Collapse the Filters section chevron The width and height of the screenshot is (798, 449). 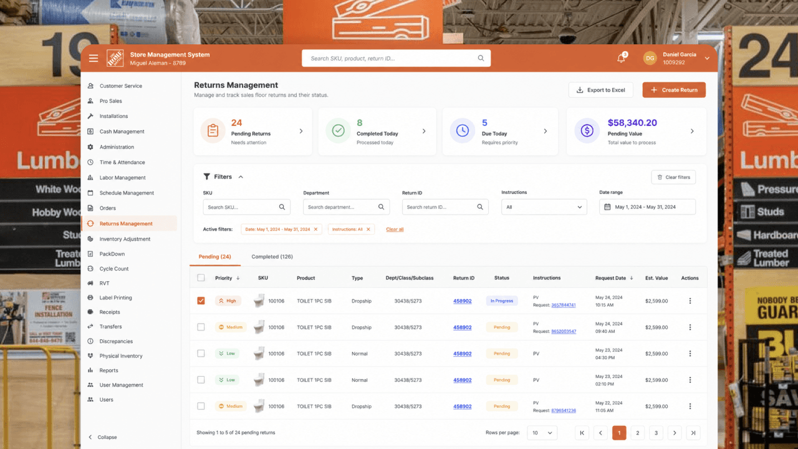pos(241,177)
